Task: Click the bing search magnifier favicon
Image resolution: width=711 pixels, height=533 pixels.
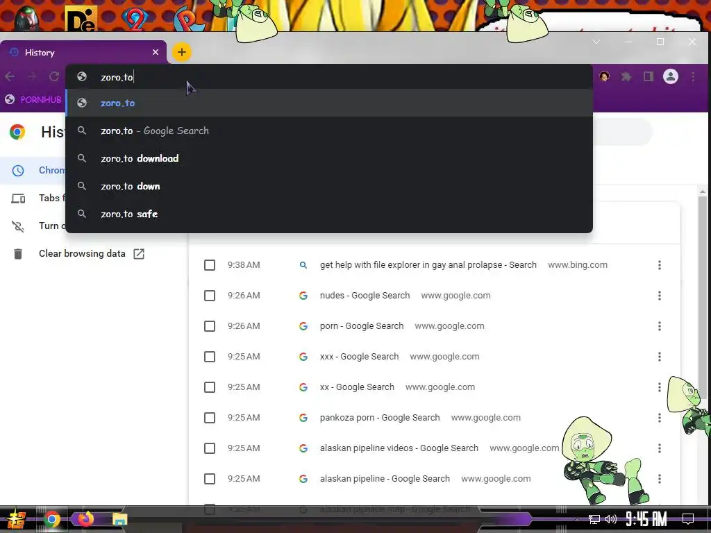Action: click(303, 265)
